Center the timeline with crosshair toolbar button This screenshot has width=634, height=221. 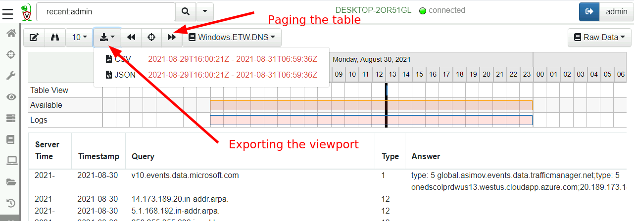[x=151, y=37]
